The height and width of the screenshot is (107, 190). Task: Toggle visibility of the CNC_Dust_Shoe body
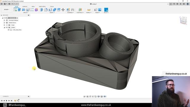(9, 30)
